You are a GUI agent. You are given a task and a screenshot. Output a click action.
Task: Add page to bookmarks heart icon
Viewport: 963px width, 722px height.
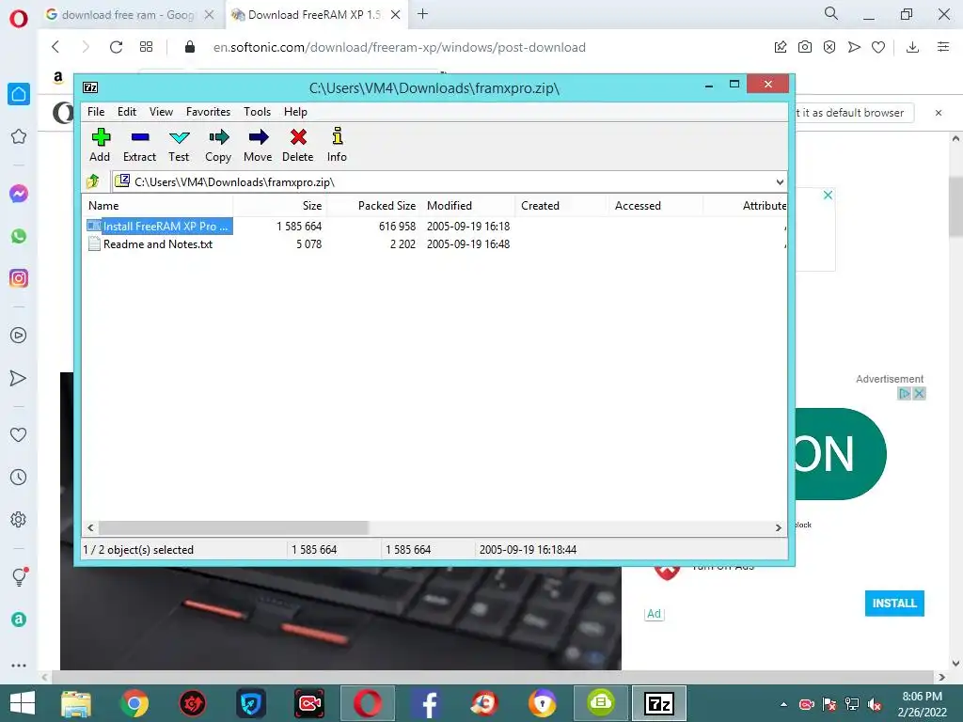[878, 47]
